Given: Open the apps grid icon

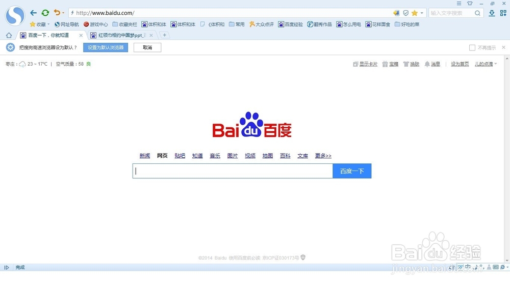Looking at the screenshot, I should click(503, 13).
